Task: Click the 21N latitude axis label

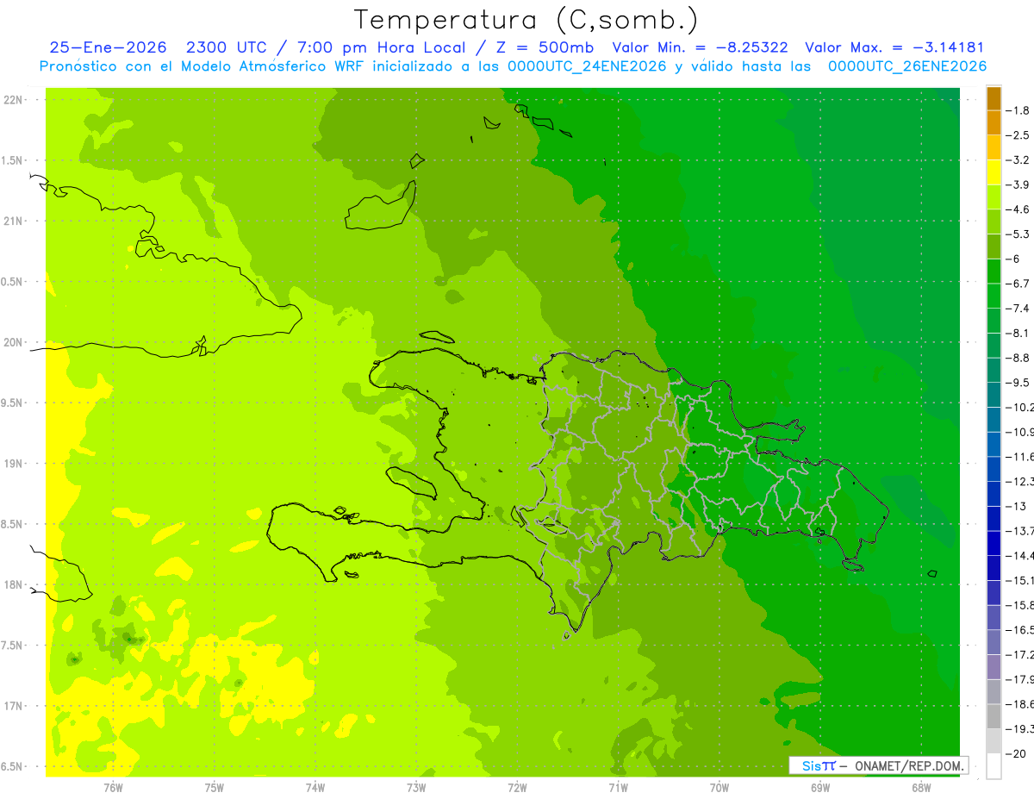Action: pos(13,222)
